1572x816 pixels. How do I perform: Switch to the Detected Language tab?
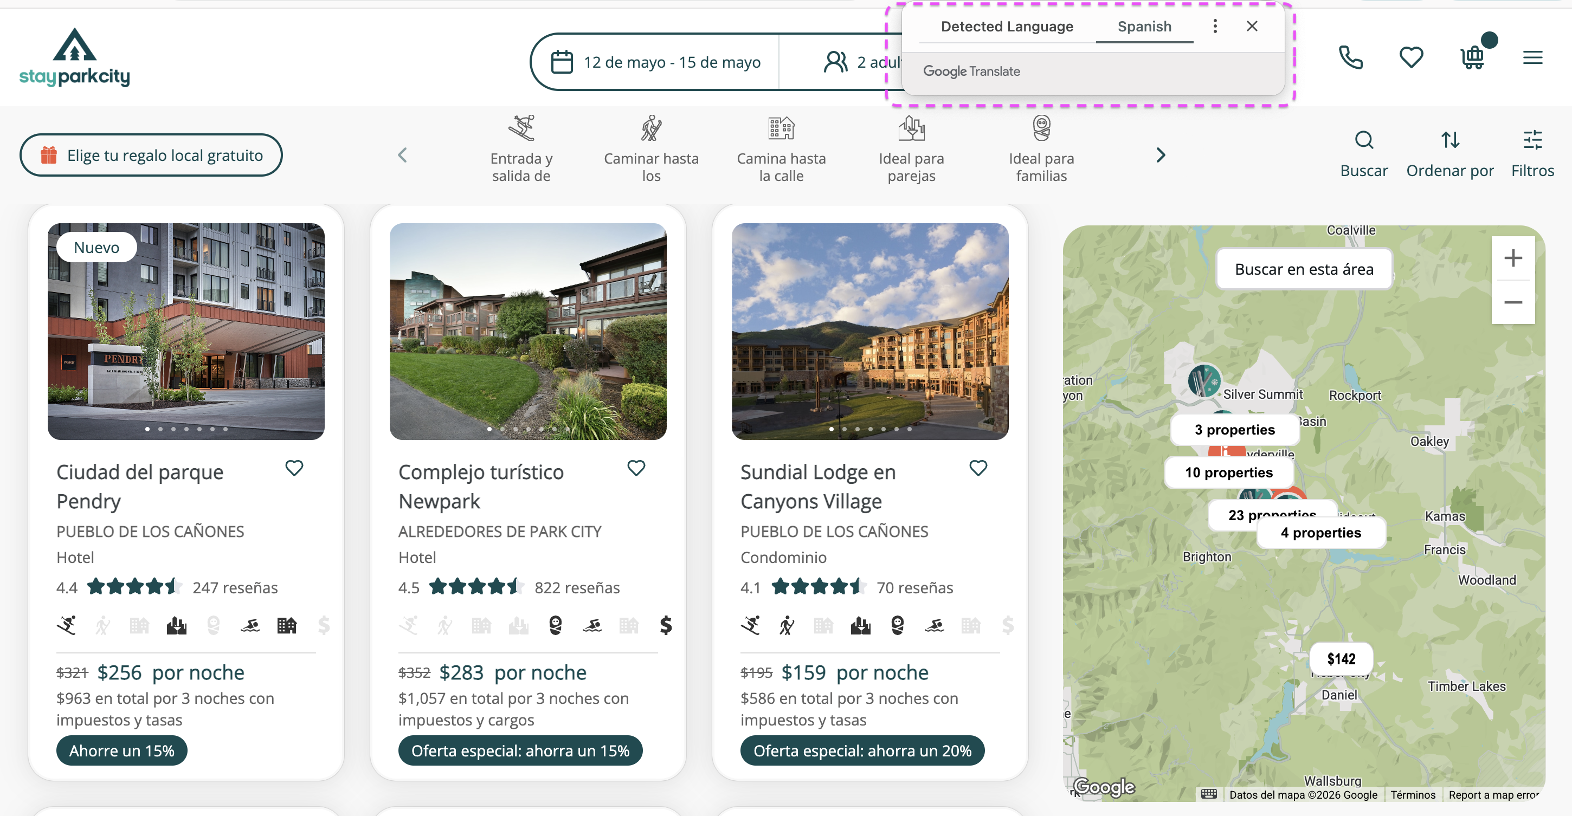point(1006,26)
